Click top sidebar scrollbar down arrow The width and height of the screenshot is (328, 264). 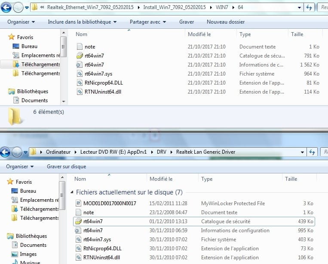[64, 101]
